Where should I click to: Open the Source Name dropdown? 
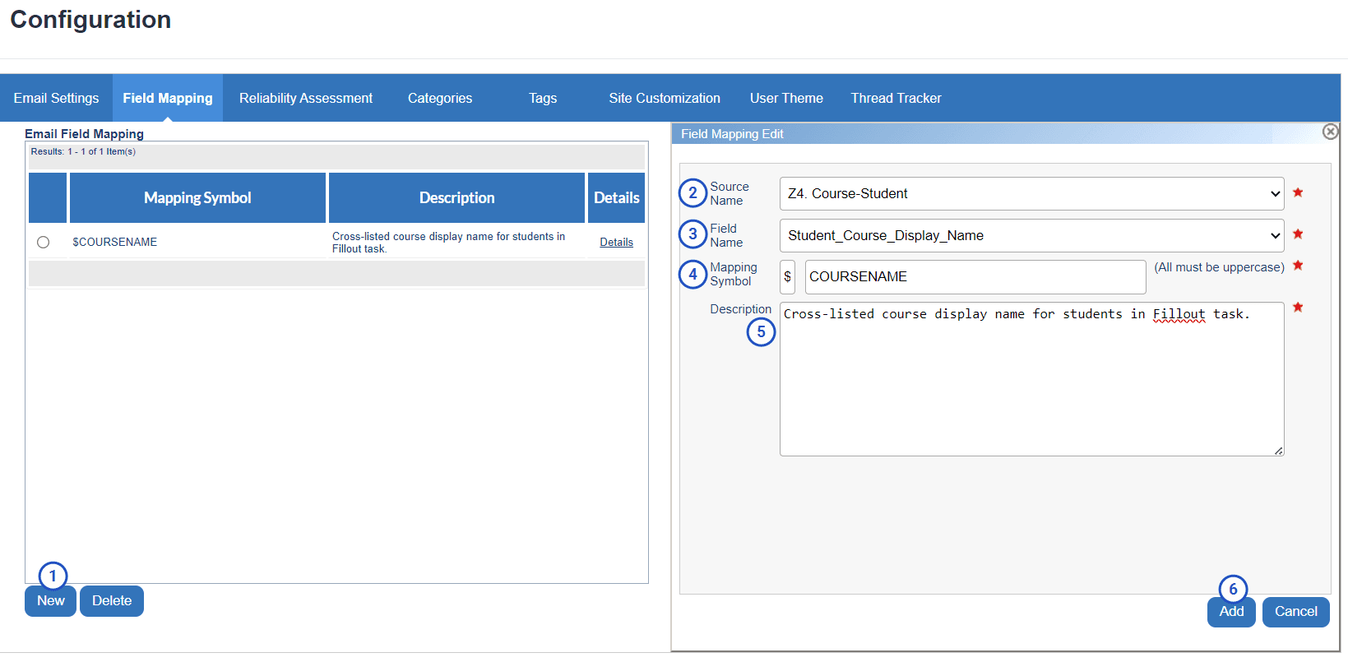point(1031,193)
